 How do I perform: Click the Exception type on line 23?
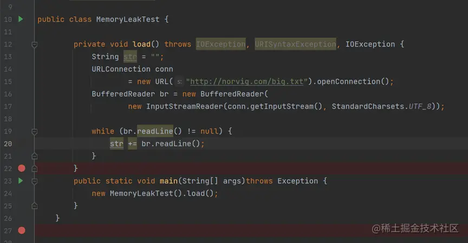tap(297, 181)
